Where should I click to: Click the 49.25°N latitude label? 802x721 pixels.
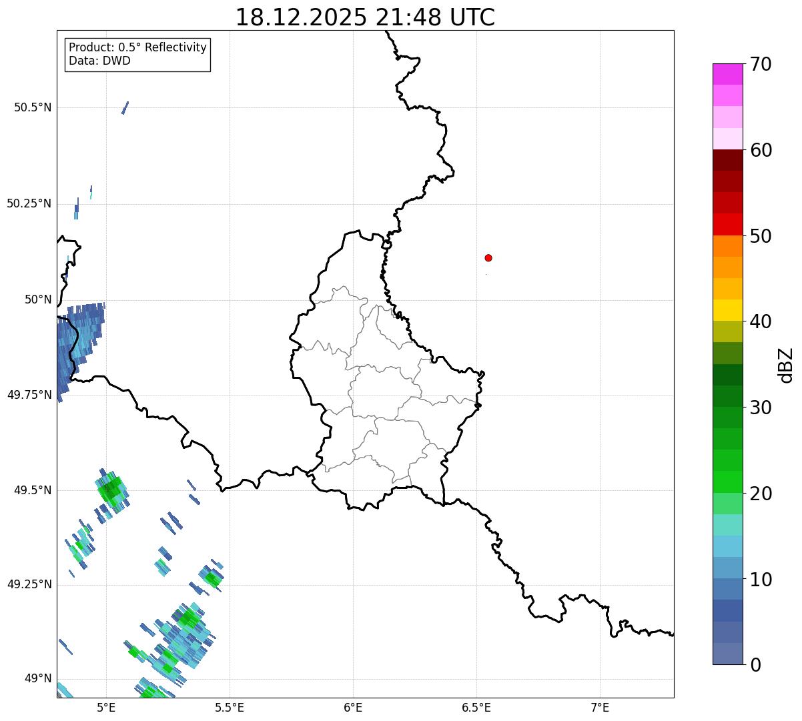click(x=29, y=584)
